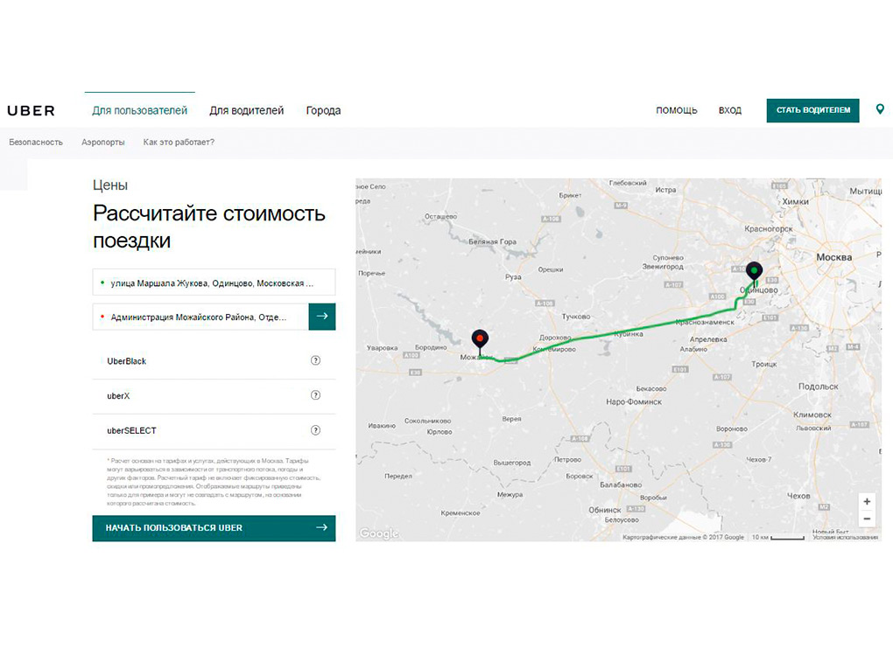Click 'Москва' label on the map
The height and width of the screenshot is (648, 893).
coord(833,257)
